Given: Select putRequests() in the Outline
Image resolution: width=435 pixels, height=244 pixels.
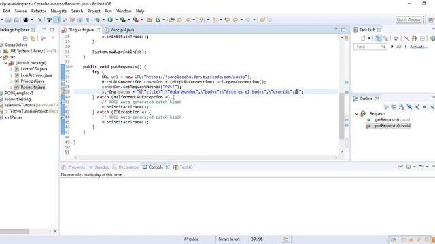Looking at the screenshot, I should pyautogui.click(x=392, y=126).
